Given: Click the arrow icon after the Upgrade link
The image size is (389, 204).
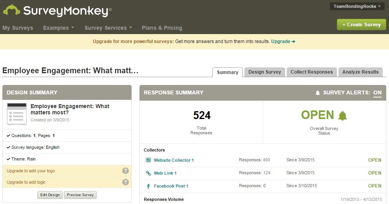Looking at the screenshot, I should tap(293, 42).
